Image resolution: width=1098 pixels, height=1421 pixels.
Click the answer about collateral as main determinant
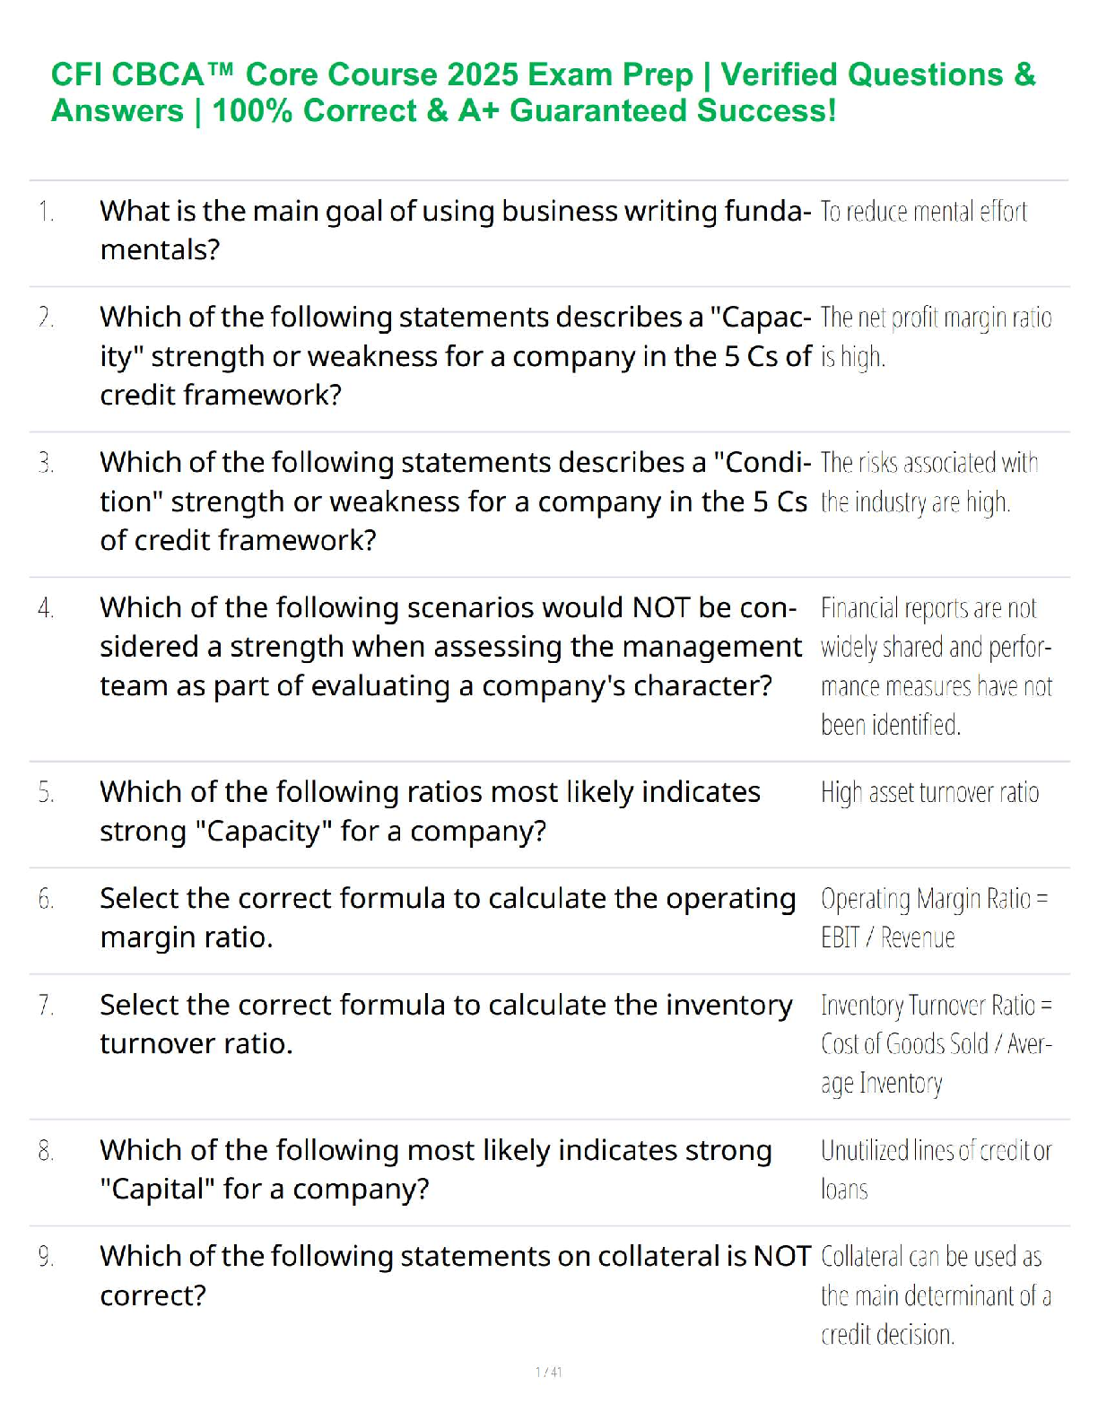tap(935, 1295)
